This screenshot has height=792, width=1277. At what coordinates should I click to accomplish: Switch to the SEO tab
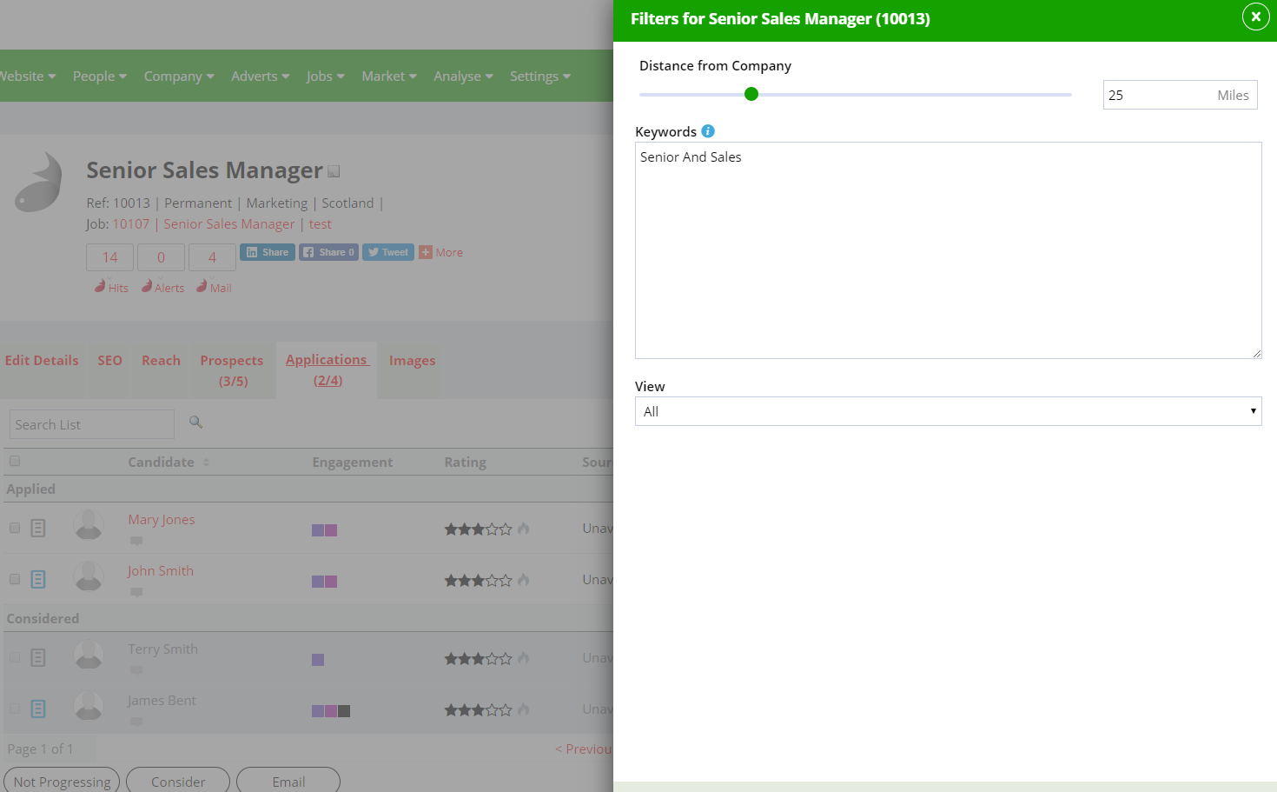(109, 360)
